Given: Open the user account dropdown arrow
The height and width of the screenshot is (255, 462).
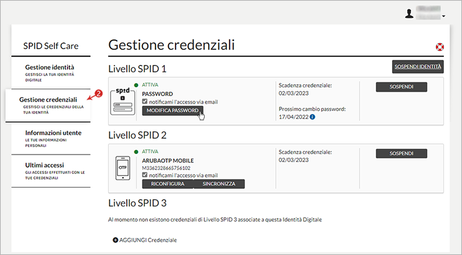Looking at the screenshot, I should pyautogui.click(x=443, y=16).
